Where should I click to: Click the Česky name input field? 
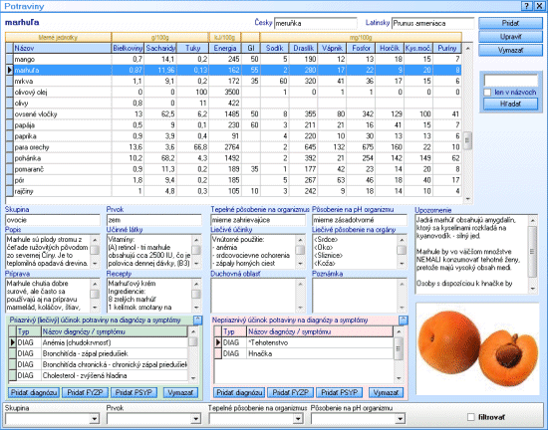pos(316,23)
